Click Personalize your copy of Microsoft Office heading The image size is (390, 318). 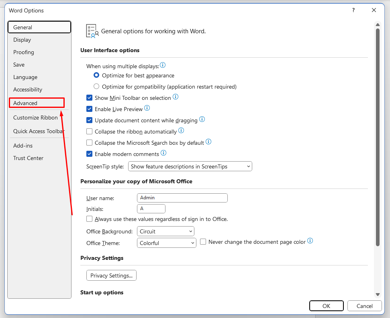pos(136,182)
